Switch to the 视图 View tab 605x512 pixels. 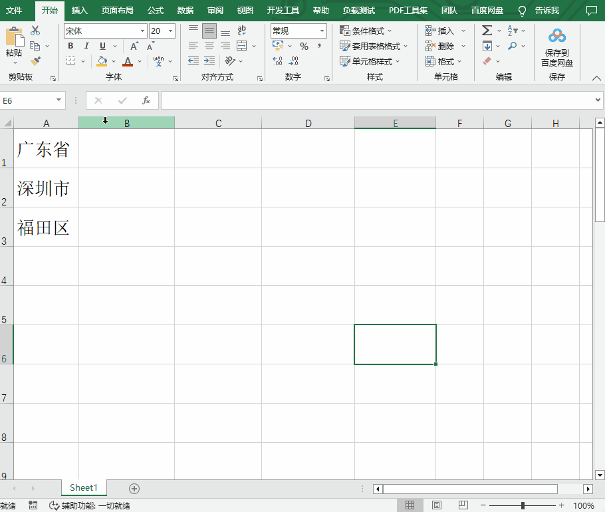click(245, 11)
